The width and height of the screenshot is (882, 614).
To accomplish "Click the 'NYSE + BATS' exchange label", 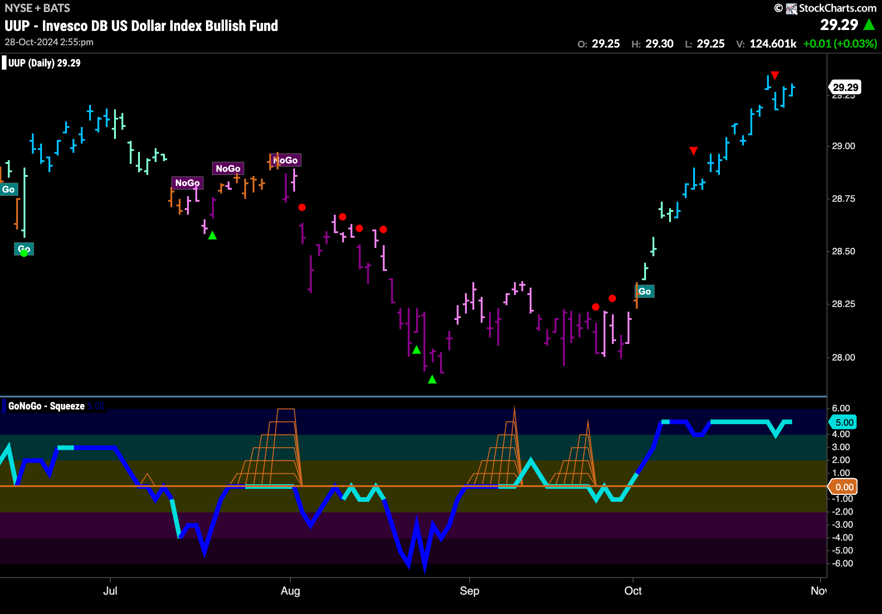I will tap(37, 8).
